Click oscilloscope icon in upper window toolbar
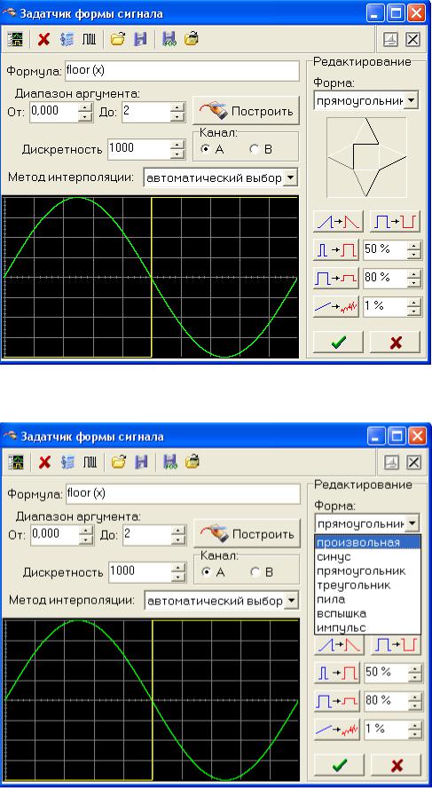This screenshot has height=788, width=432. (x=17, y=40)
